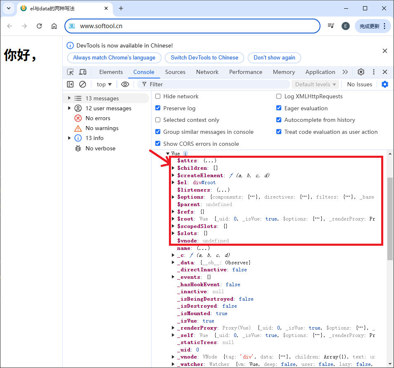Switch to the Network tab
Screen dimensions: 394x368
(x=207, y=72)
